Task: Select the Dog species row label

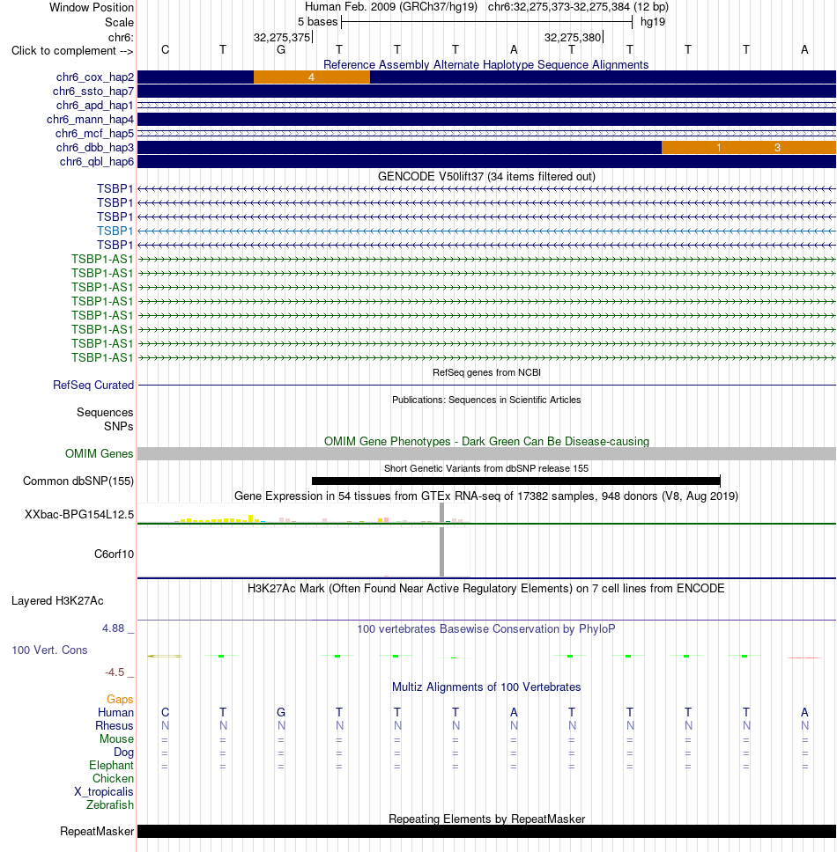Action: [123, 752]
